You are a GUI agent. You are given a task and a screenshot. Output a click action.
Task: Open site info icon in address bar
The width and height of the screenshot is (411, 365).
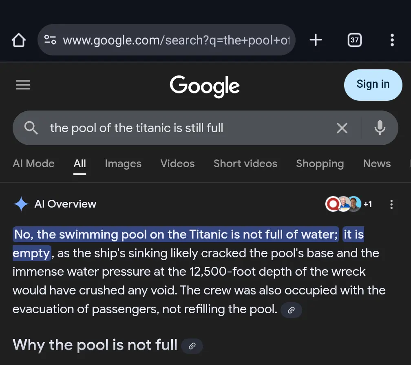pyautogui.click(x=50, y=40)
